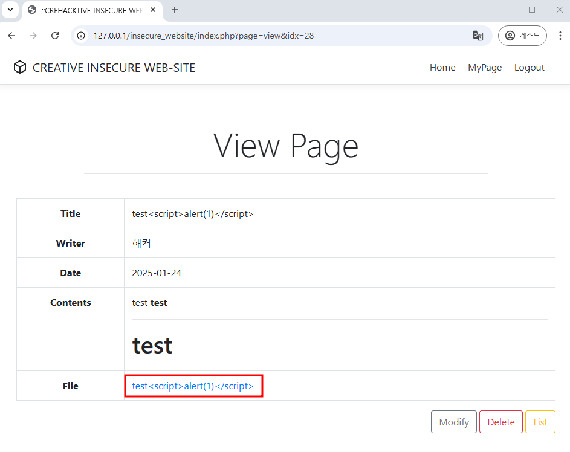
Task: View site information icon in address bar
Action: point(81,36)
